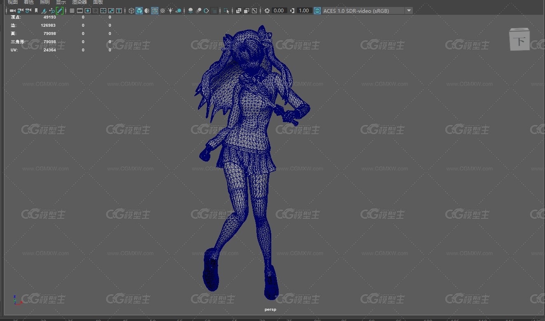545x321 pixels.
Task: Click the image plane icon
Action: pyautogui.click(x=44, y=11)
